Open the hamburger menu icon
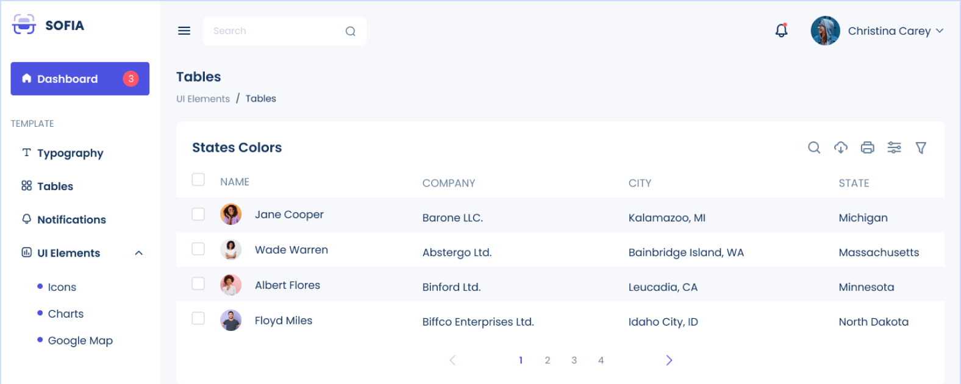Image resolution: width=961 pixels, height=384 pixels. coord(184,30)
